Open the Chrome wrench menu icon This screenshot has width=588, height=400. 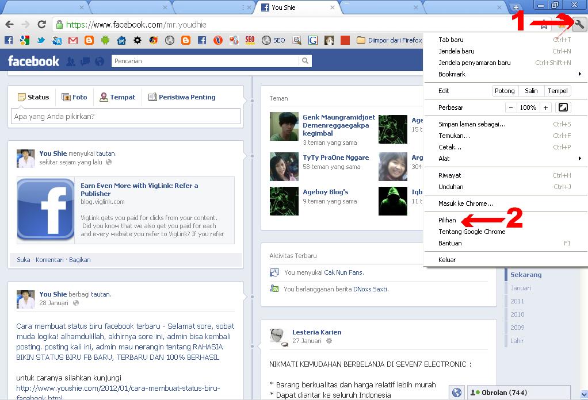pyautogui.click(x=579, y=25)
